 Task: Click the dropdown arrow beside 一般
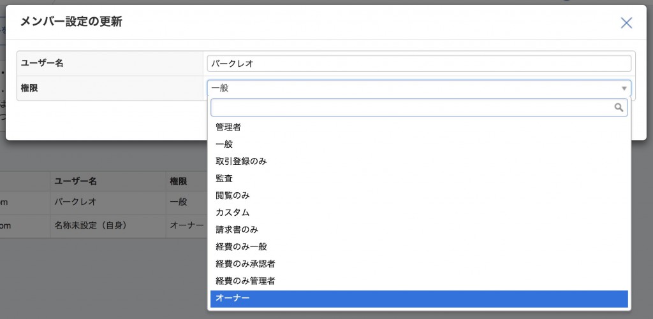pos(624,88)
